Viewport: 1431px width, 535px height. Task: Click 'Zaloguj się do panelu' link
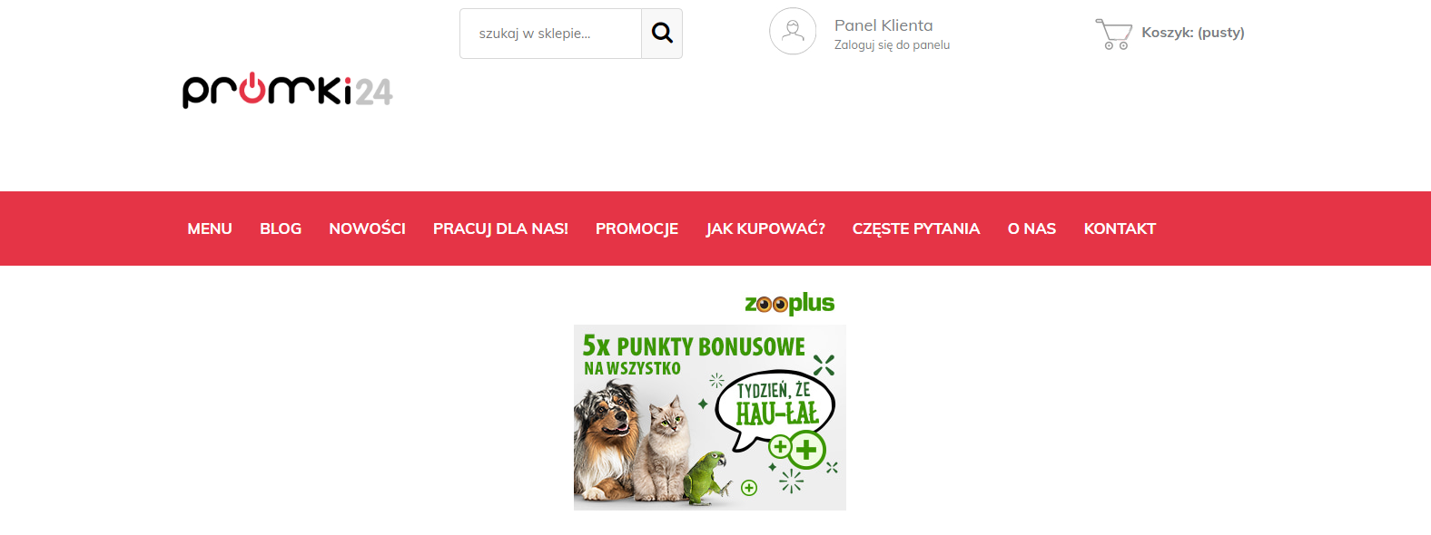(892, 45)
